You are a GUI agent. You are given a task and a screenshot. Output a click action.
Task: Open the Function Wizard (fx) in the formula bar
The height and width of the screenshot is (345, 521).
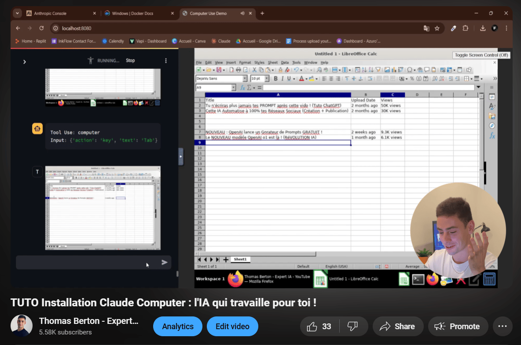point(243,87)
